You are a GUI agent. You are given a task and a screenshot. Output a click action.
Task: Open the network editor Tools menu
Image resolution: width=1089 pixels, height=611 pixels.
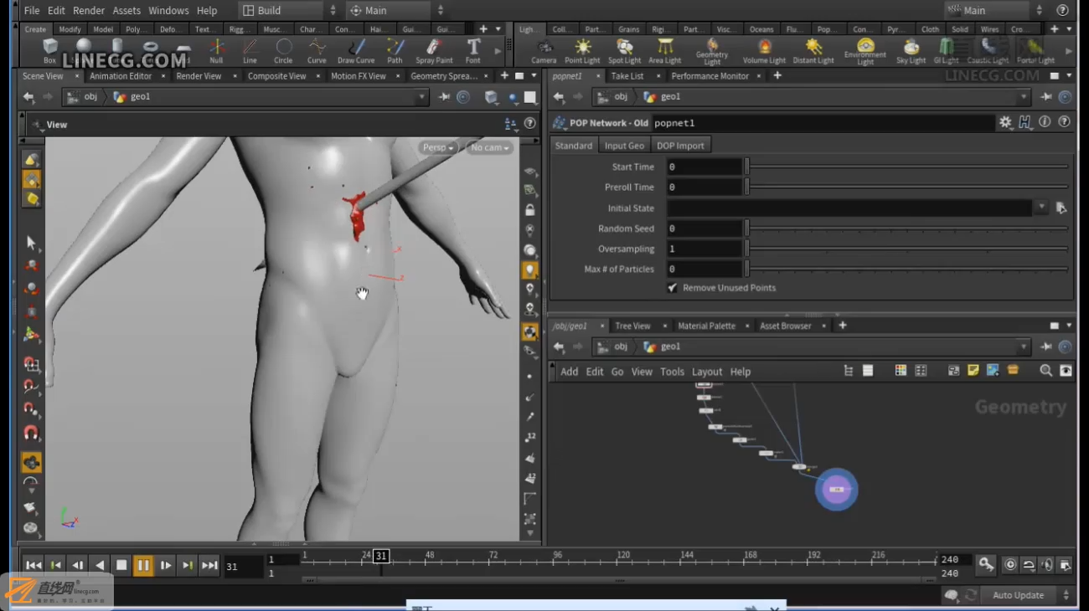(x=672, y=372)
